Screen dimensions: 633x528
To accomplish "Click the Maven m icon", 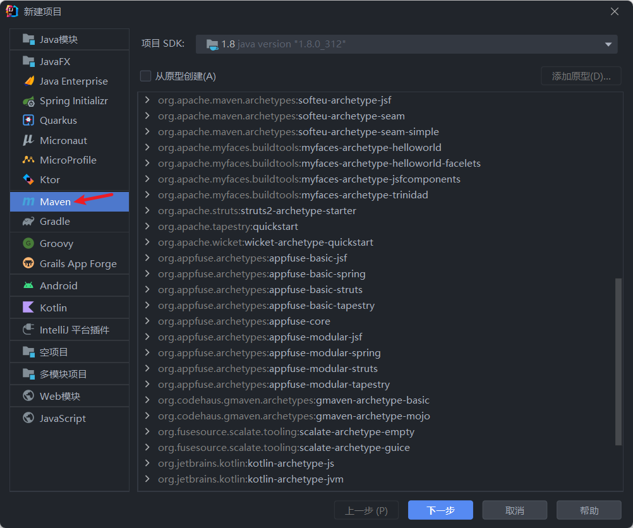I will coord(28,201).
